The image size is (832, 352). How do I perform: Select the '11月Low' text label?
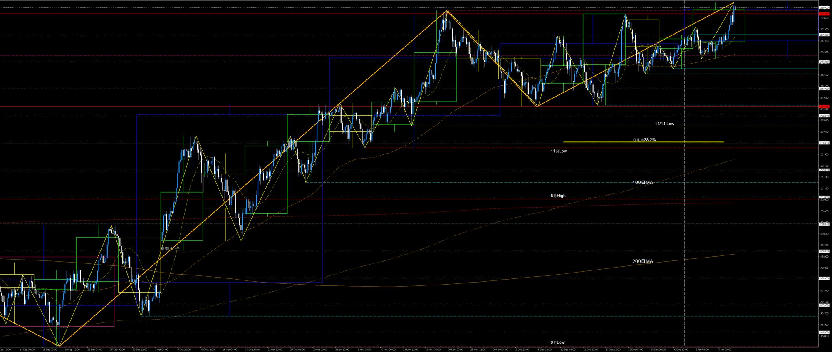click(x=559, y=151)
